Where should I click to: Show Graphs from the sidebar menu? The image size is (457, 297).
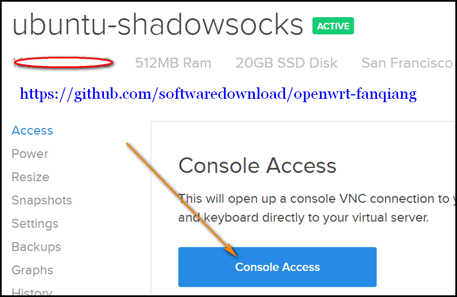32,270
